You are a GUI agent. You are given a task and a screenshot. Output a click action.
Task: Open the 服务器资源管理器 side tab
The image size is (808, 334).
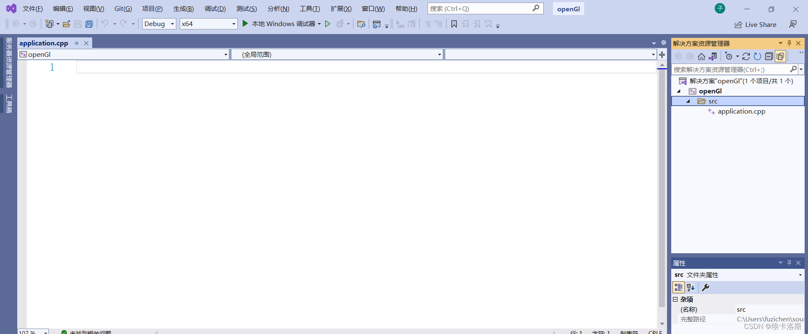click(x=9, y=62)
